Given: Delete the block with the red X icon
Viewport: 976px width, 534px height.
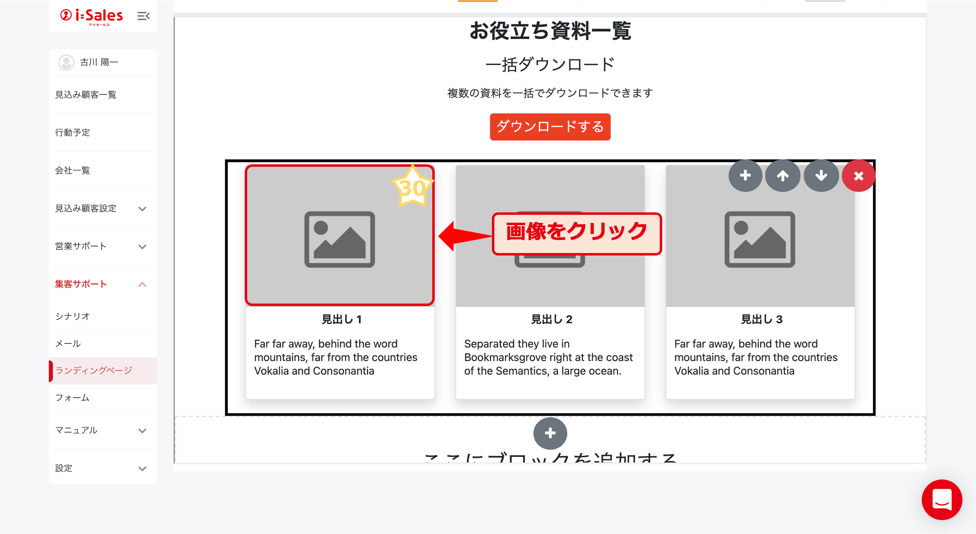Looking at the screenshot, I should tap(858, 176).
